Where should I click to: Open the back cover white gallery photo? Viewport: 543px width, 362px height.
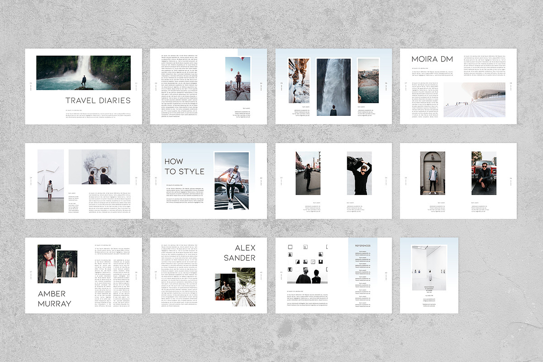(429, 268)
